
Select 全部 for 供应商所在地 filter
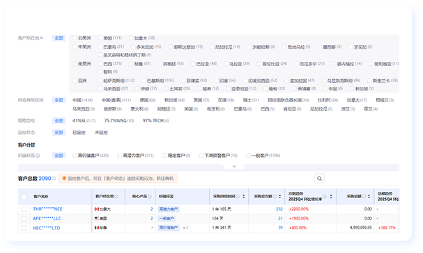(x=59, y=100)
